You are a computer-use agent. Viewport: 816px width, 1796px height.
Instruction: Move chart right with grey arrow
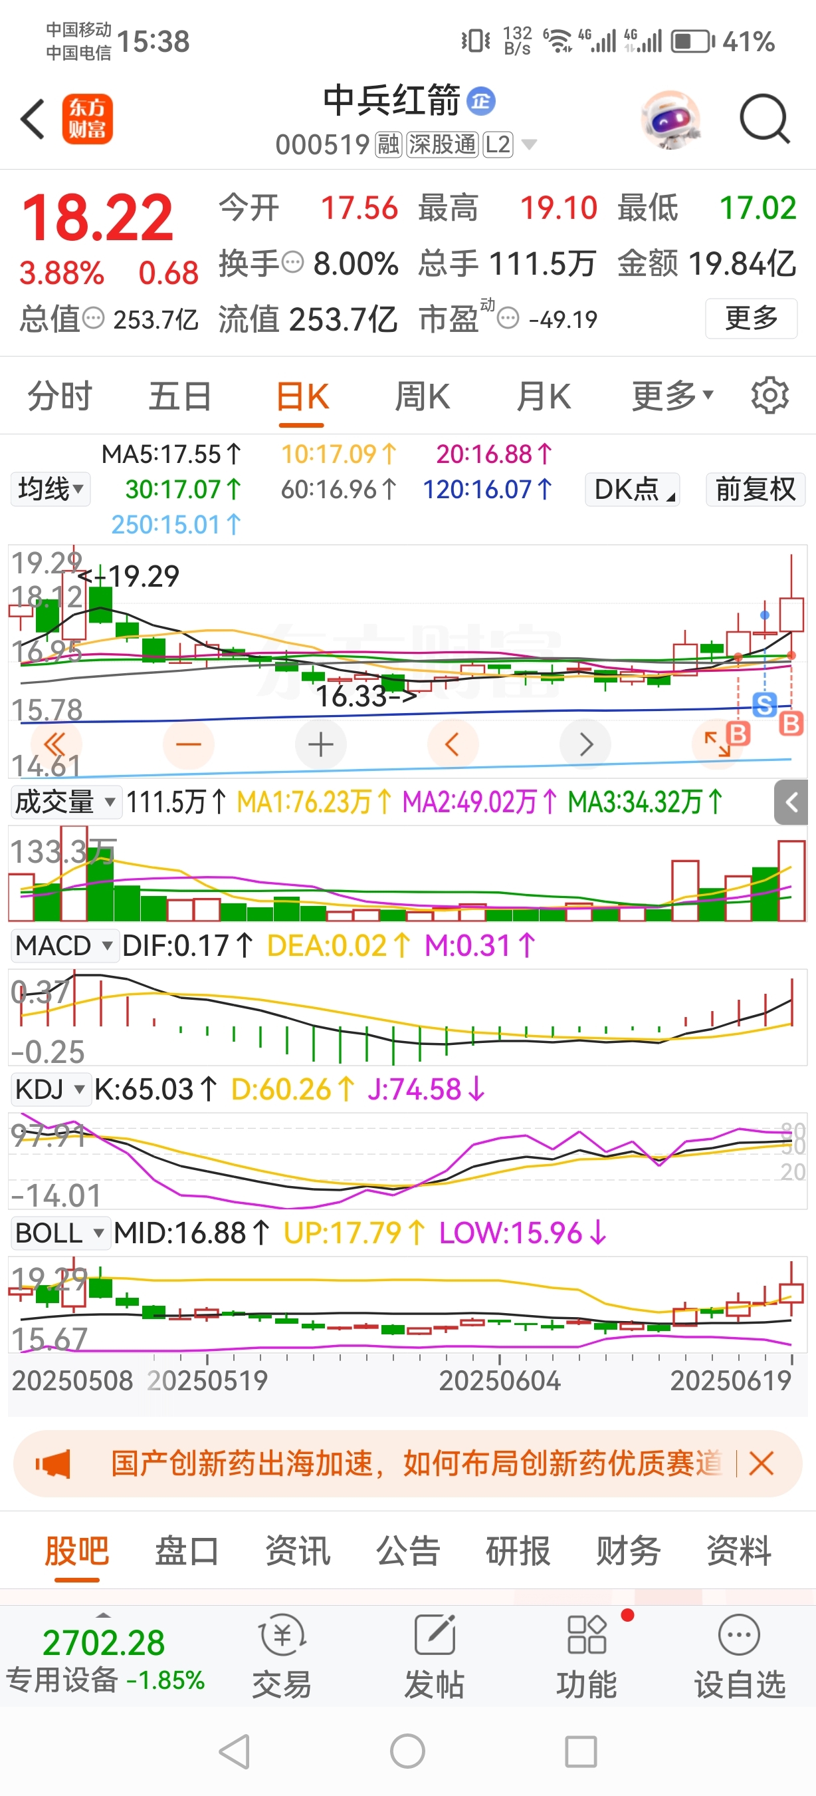pos(585,744)
